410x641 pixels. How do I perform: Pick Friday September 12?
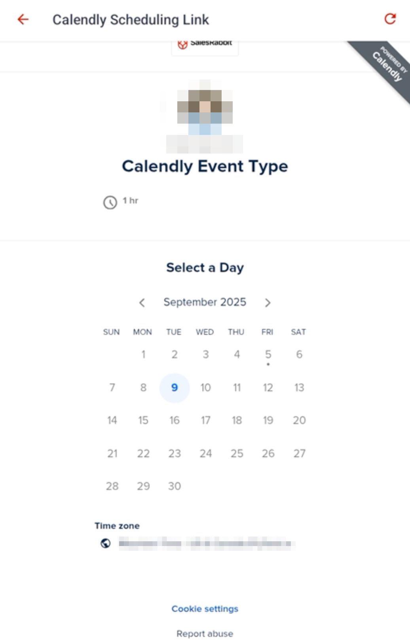point(268,388)
